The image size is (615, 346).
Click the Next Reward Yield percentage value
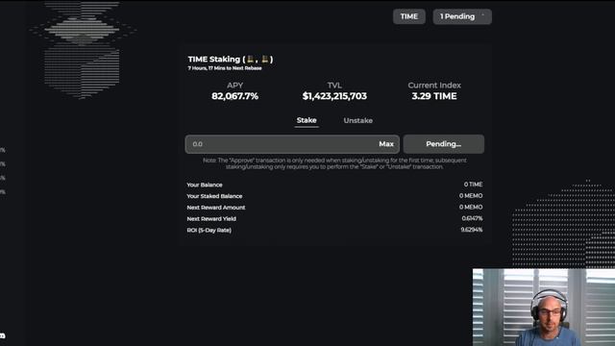point(472,218)
